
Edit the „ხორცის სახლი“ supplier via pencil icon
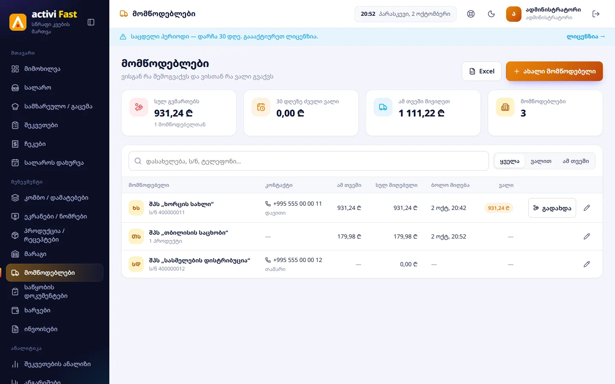click(x=587, y=208)
